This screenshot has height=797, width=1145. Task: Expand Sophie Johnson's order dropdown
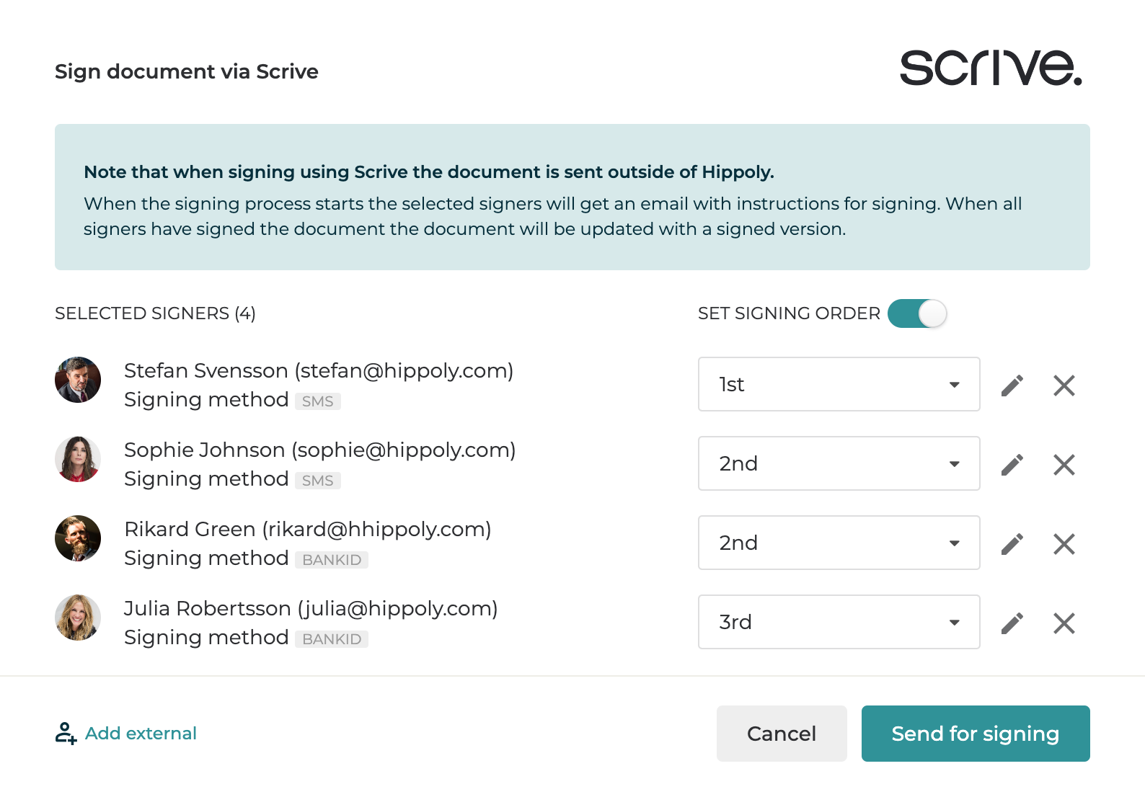[839, 463]
